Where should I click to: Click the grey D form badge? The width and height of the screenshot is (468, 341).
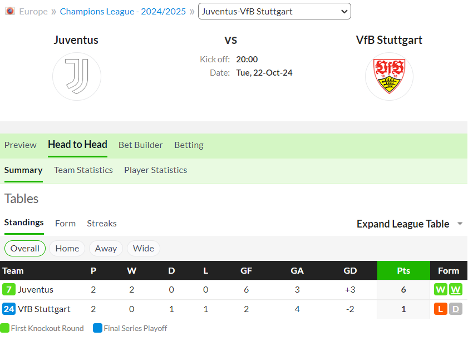coord(456,309)
